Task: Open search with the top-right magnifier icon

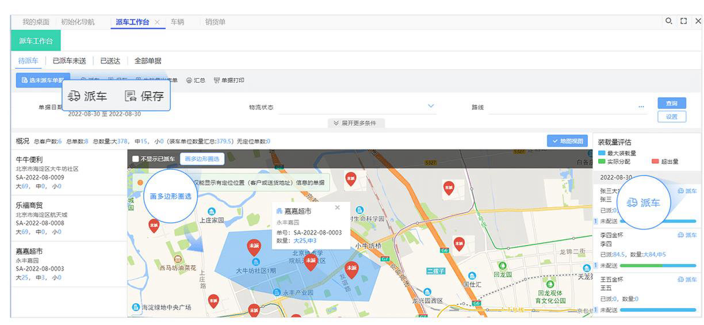Action: [x=668, y=21]
